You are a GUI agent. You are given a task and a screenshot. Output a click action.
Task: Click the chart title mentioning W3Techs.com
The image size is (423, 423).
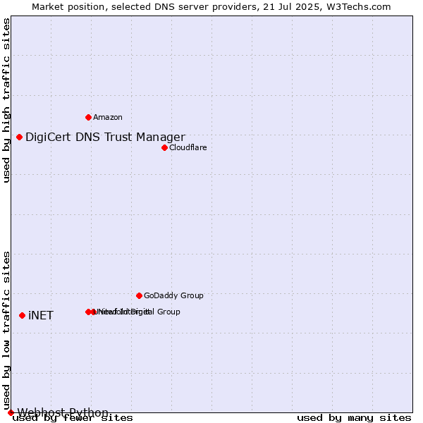(211, 7)
